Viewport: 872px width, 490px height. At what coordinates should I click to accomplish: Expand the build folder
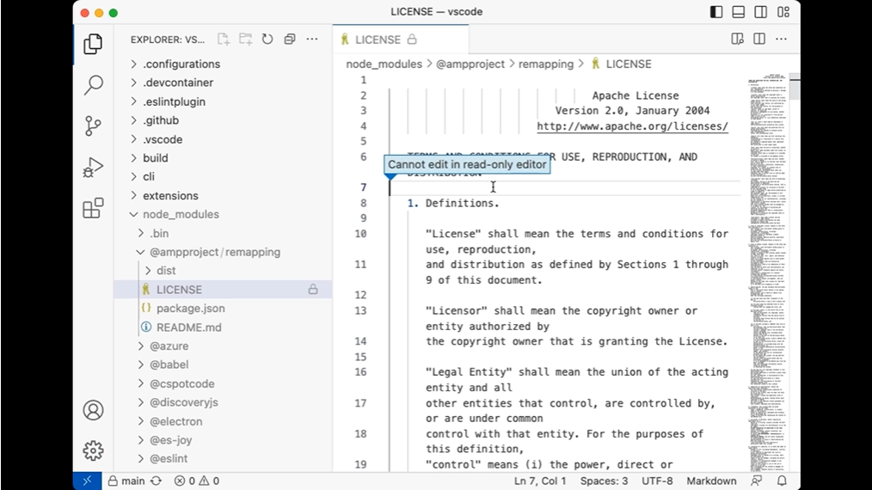point(223,158)
